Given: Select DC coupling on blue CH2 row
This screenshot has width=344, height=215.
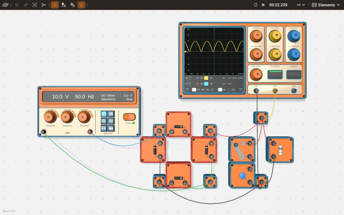Looking at the screenshot, I should (x=206, y=84).
